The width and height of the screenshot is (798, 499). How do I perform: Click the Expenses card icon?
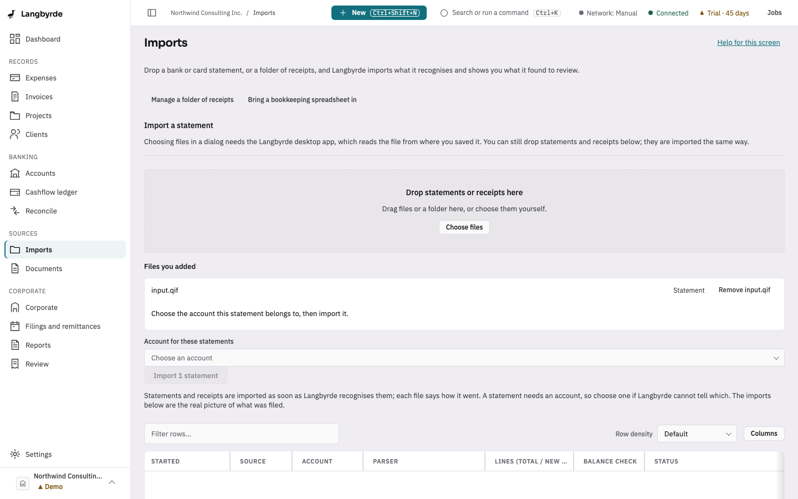pyautogui.click(x=15, y=78)
